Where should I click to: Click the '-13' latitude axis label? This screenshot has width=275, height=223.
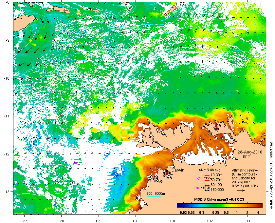[7, 192]
